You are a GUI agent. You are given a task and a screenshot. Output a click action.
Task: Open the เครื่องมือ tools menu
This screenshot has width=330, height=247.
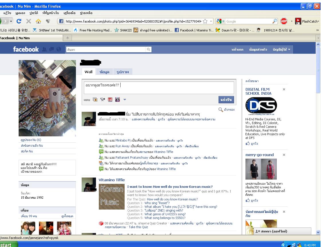[69, 13]
